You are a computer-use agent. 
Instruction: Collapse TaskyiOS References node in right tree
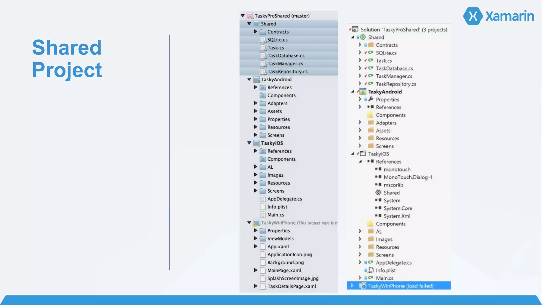(360, 162)
